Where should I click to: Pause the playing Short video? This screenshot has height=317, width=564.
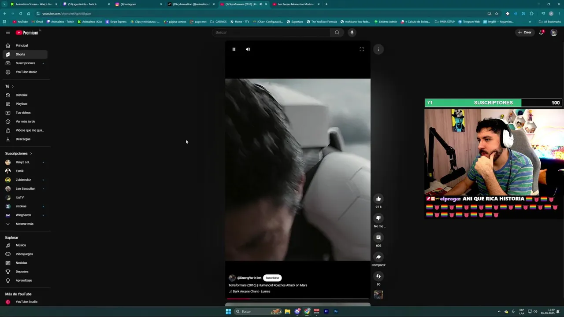click(x=234, y=49)
